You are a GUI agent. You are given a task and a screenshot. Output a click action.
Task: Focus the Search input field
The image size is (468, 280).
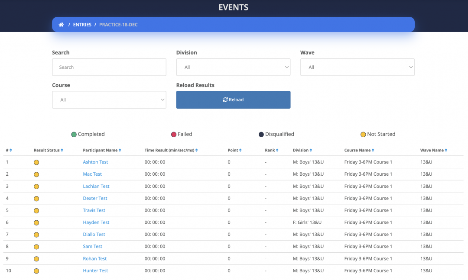(x=109, y=67)
